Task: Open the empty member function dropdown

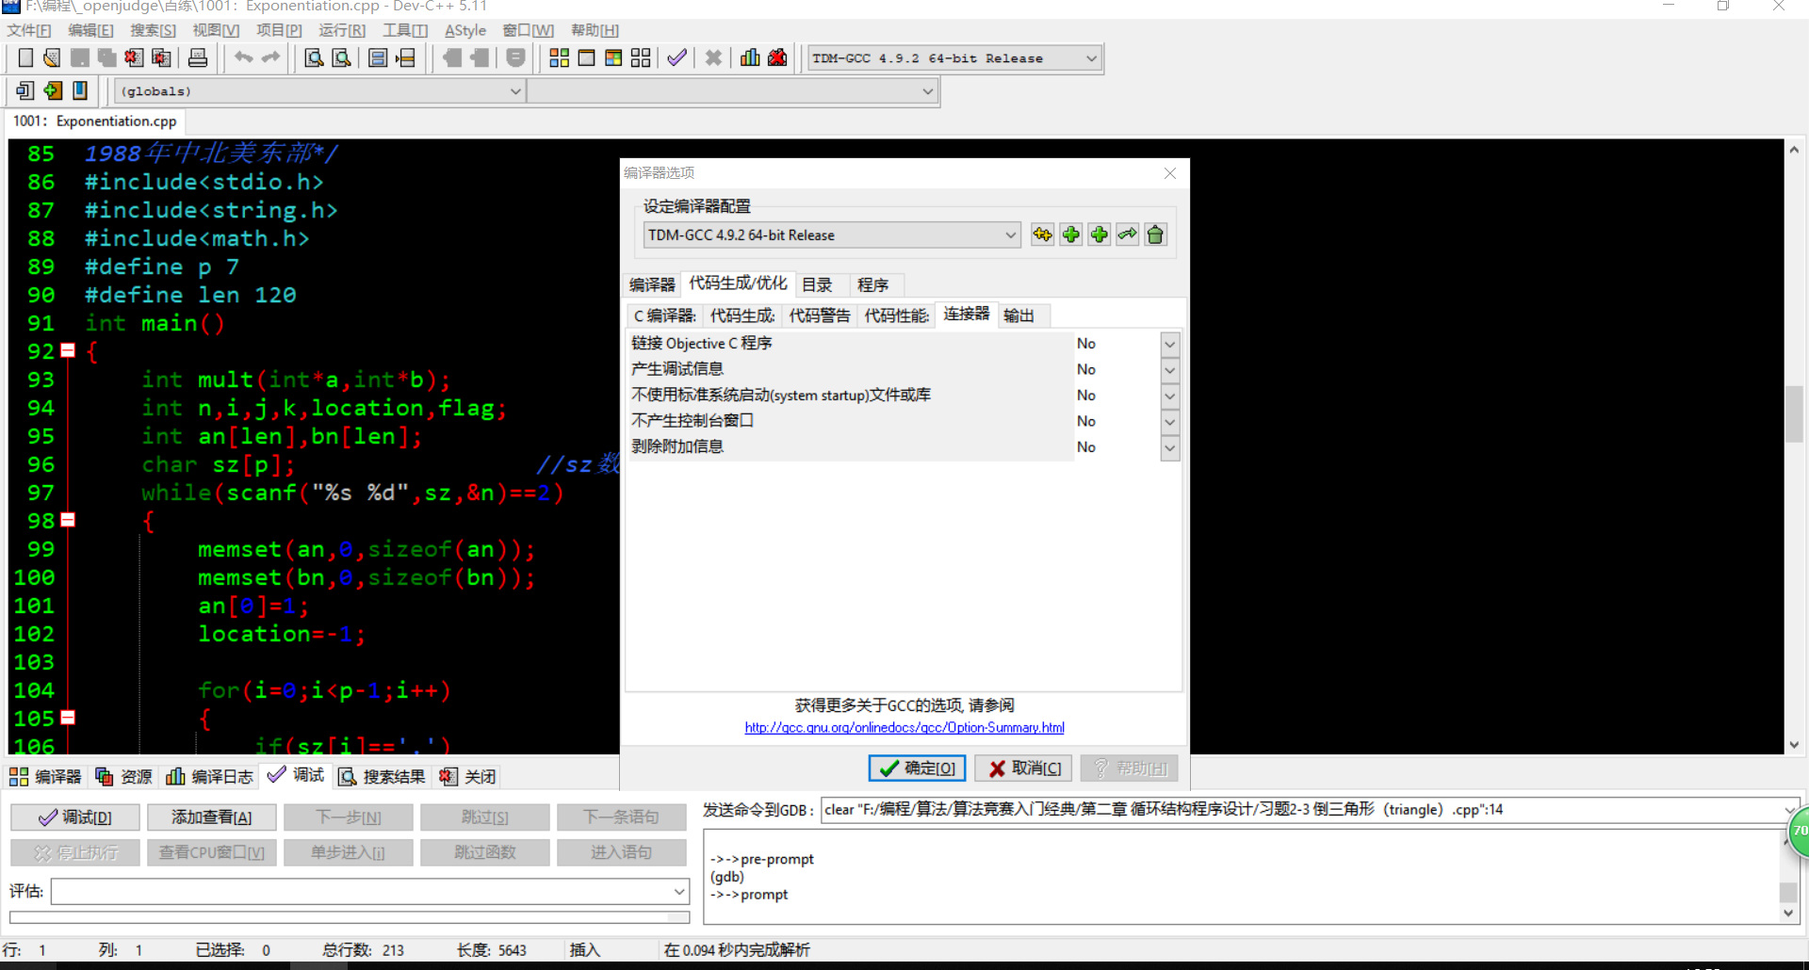Action: click(x=927, y=91)
